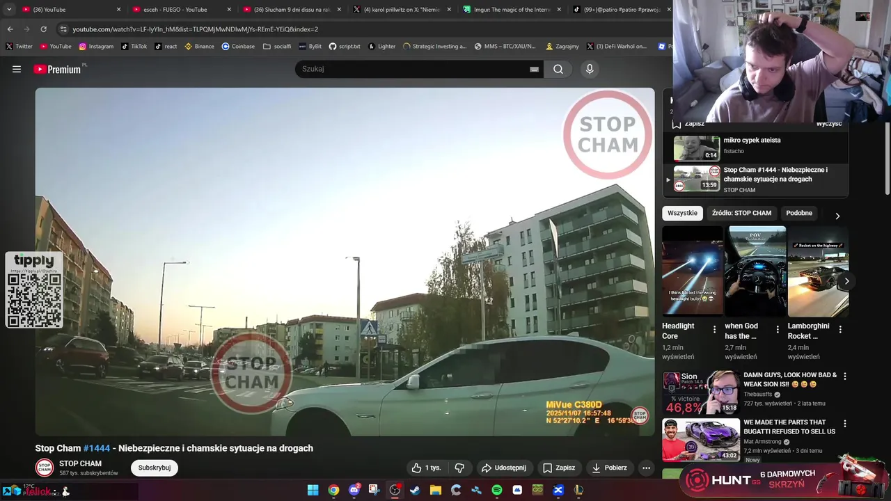Switch to the Imgur tab

pos(512,10)
